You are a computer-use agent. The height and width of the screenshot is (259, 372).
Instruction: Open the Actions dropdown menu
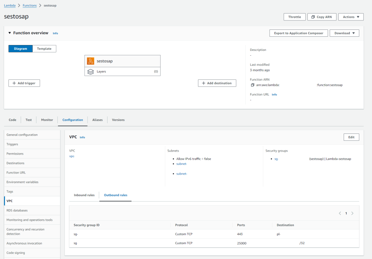tap(350, 17)
